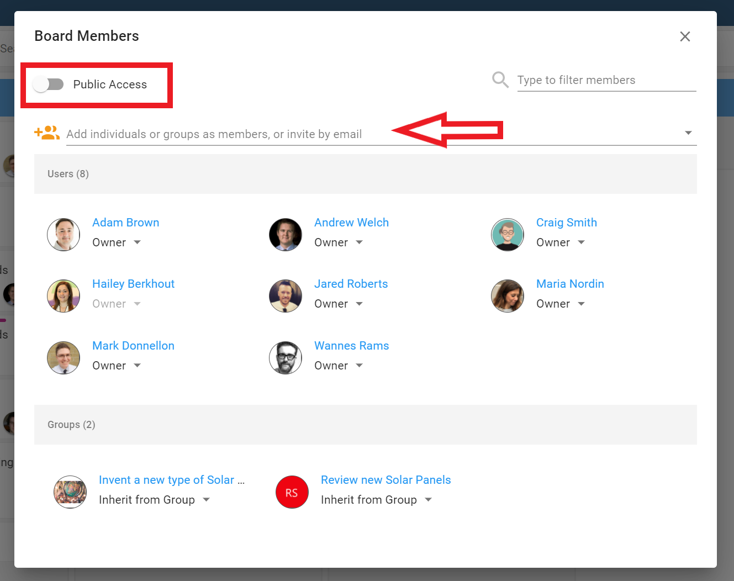Click Adam Brown's avatar photo

point(64,234)
